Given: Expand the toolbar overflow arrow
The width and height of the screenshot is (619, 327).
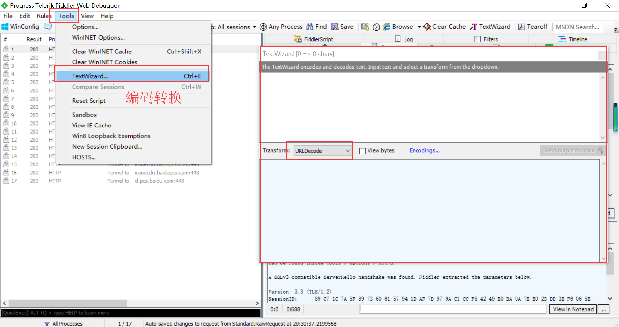Looking at the screenshot, I should (x=616, y=30).
